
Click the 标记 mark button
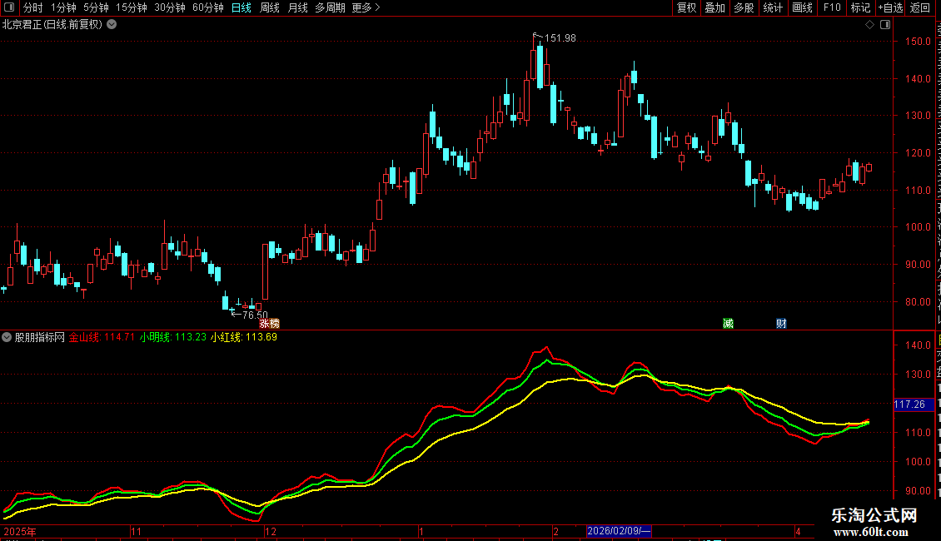(x=860, y=7)
